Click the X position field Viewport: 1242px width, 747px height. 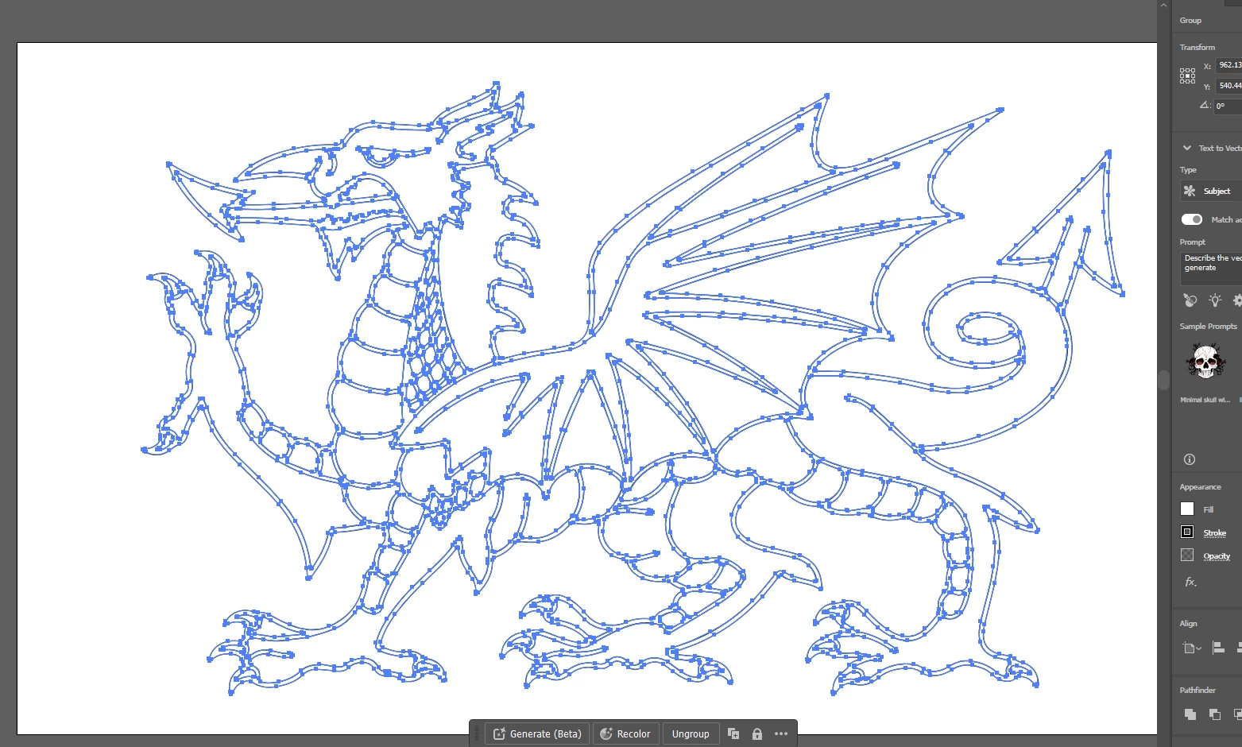click(x=1229, y=65)
